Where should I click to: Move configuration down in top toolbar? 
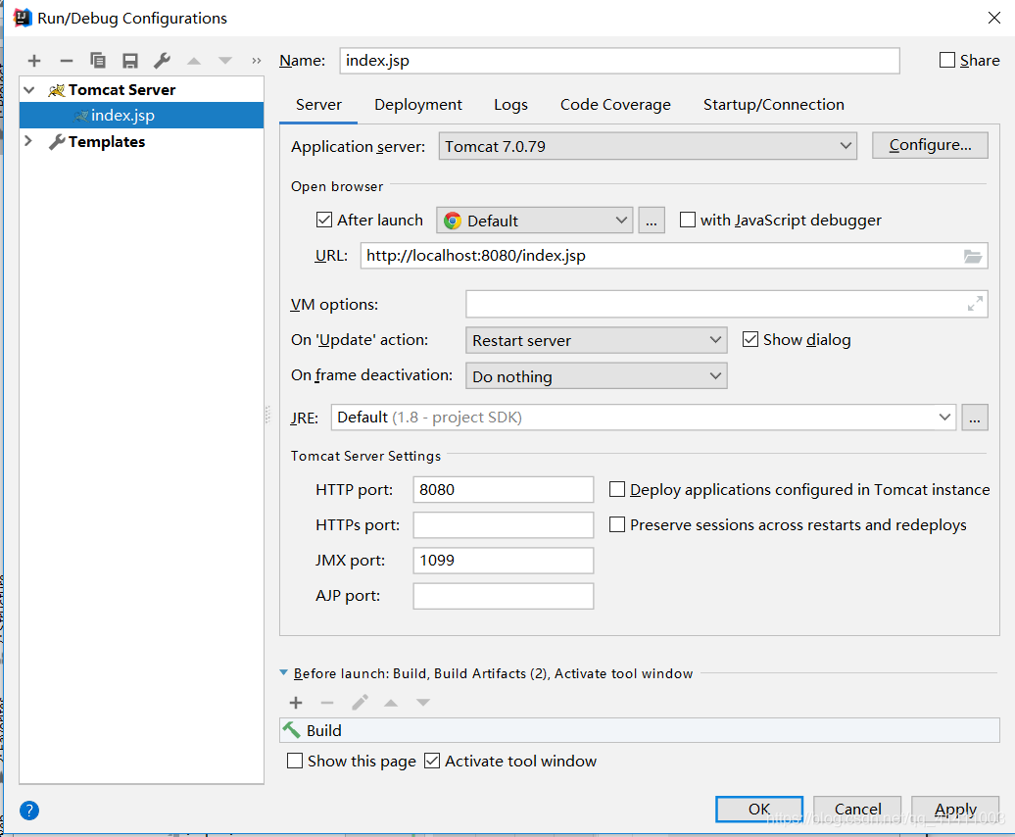[224, 61]
